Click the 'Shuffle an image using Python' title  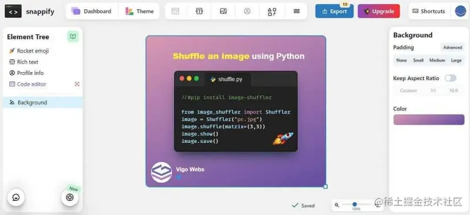[239, 56]
